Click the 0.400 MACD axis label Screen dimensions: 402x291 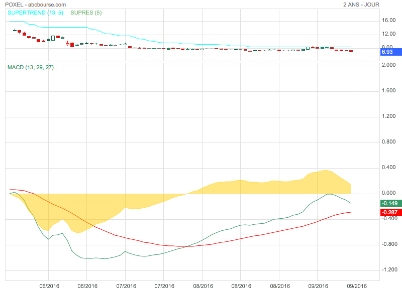coord(388,168)
